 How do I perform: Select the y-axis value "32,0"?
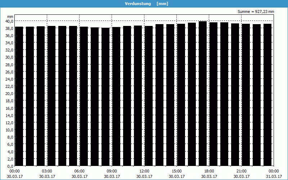(x=9, y=50)
